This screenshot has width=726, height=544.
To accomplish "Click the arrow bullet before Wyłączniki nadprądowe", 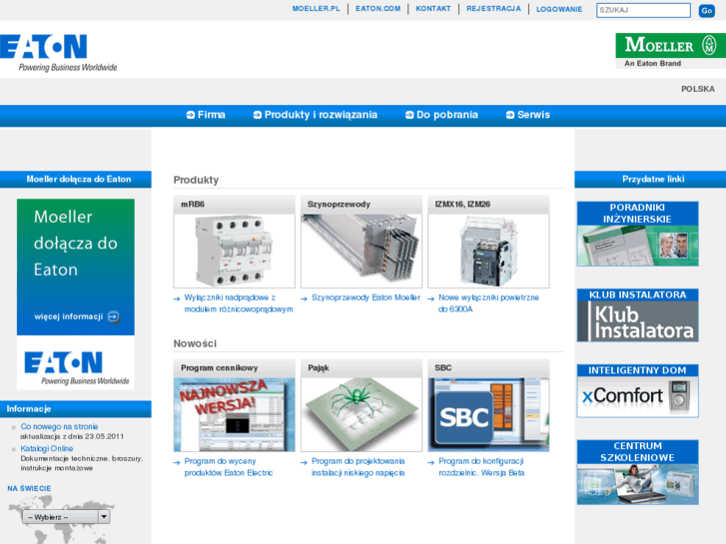I will coord(177,299).
